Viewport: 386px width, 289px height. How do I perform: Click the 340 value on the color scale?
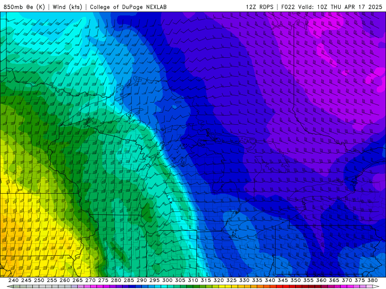click(x=270, y=280)
